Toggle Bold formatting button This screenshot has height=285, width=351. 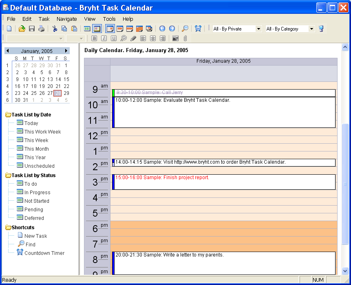click(94, 38)
